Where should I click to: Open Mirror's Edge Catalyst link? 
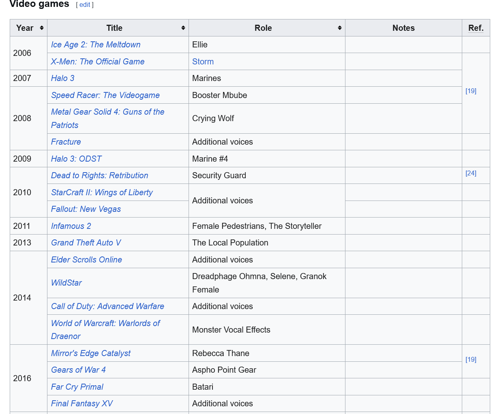[91, 353]
